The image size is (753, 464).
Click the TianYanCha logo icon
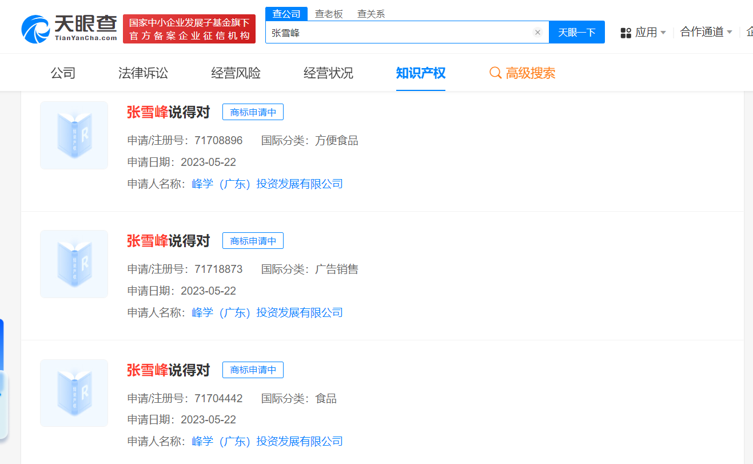(x=35, y=29)
